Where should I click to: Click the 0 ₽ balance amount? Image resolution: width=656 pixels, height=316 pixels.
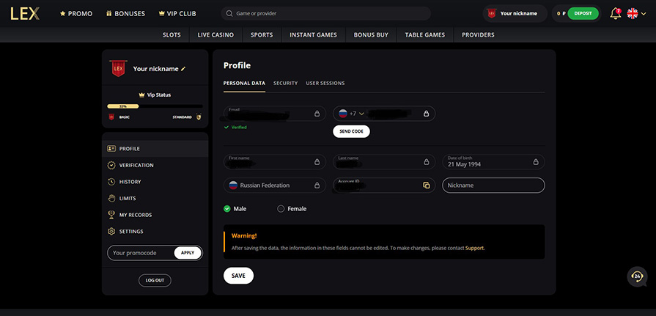pos(561,13)
